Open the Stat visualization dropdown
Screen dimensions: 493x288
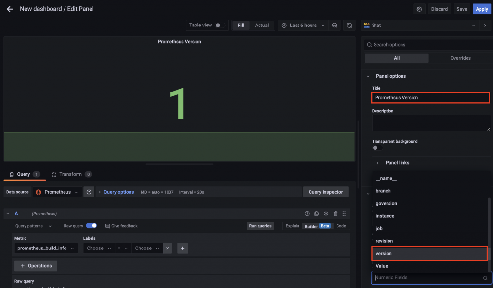click(420, 26)
